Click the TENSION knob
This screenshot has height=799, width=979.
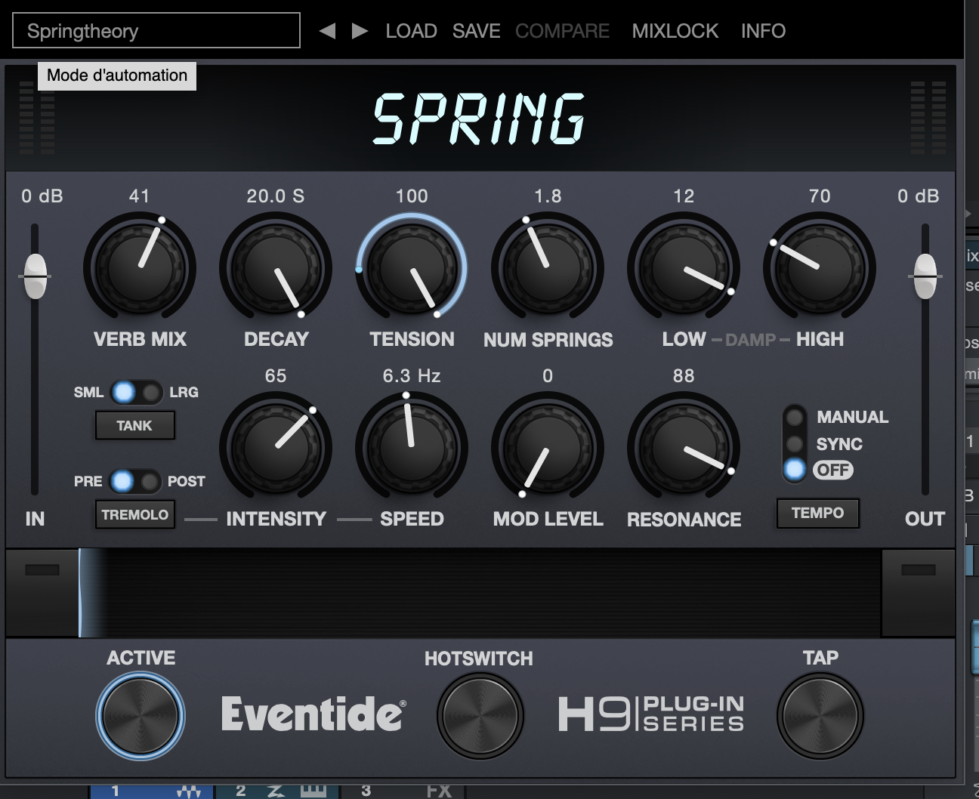pyautogui.click(x=412, y=268)
